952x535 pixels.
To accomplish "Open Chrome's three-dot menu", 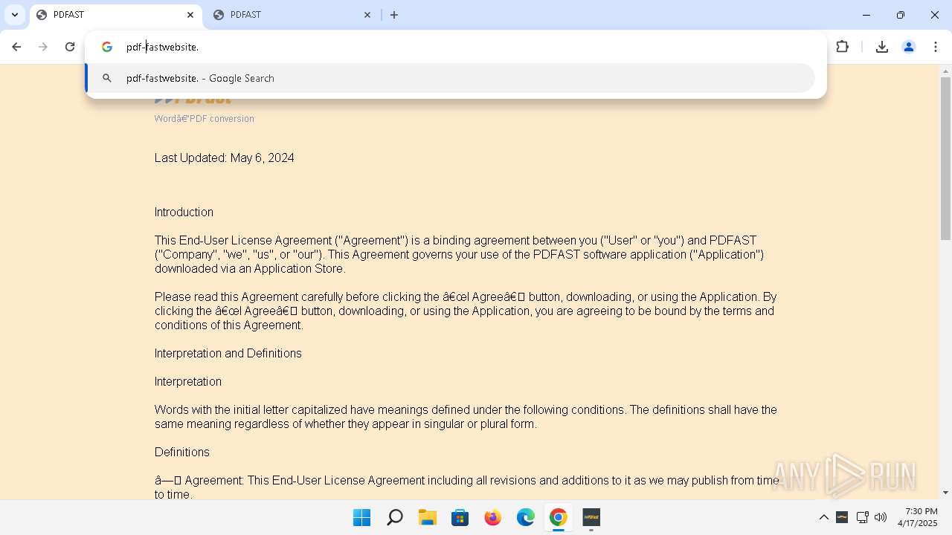I will pyautogui.click(x=936, y=47).
